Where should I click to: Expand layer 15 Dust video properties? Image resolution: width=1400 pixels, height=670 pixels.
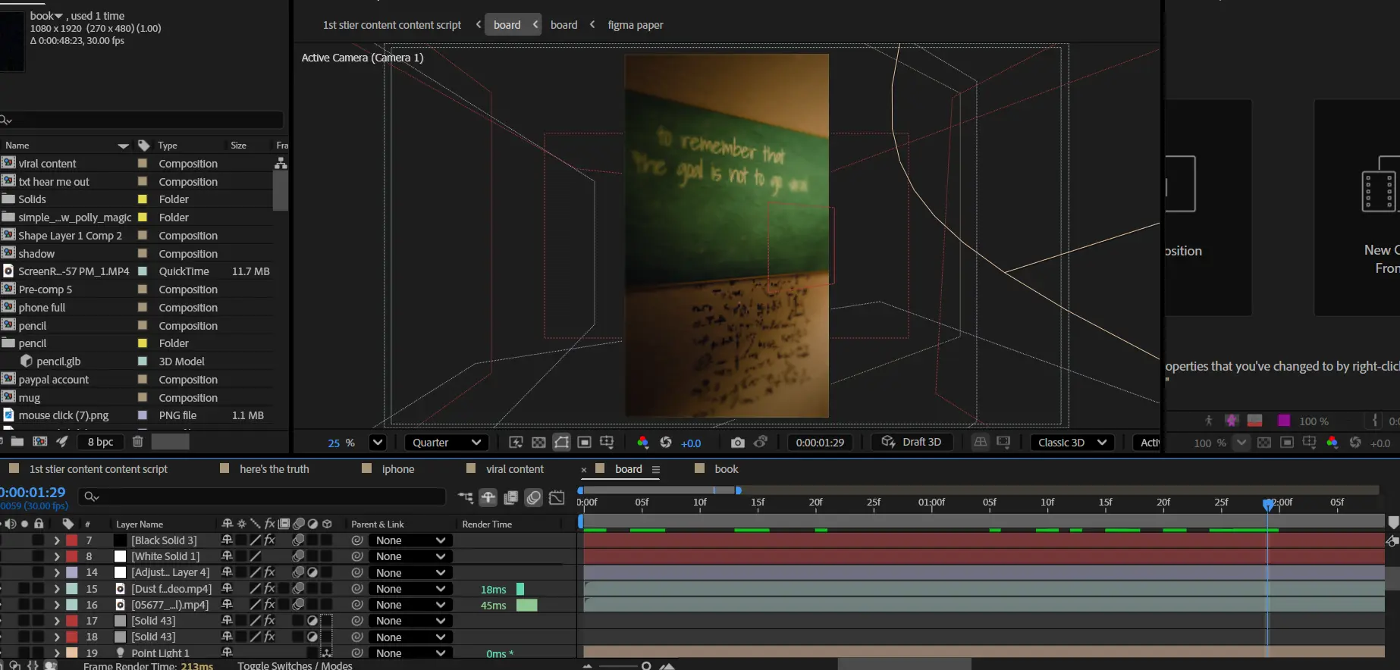click(x=56, y=589)
